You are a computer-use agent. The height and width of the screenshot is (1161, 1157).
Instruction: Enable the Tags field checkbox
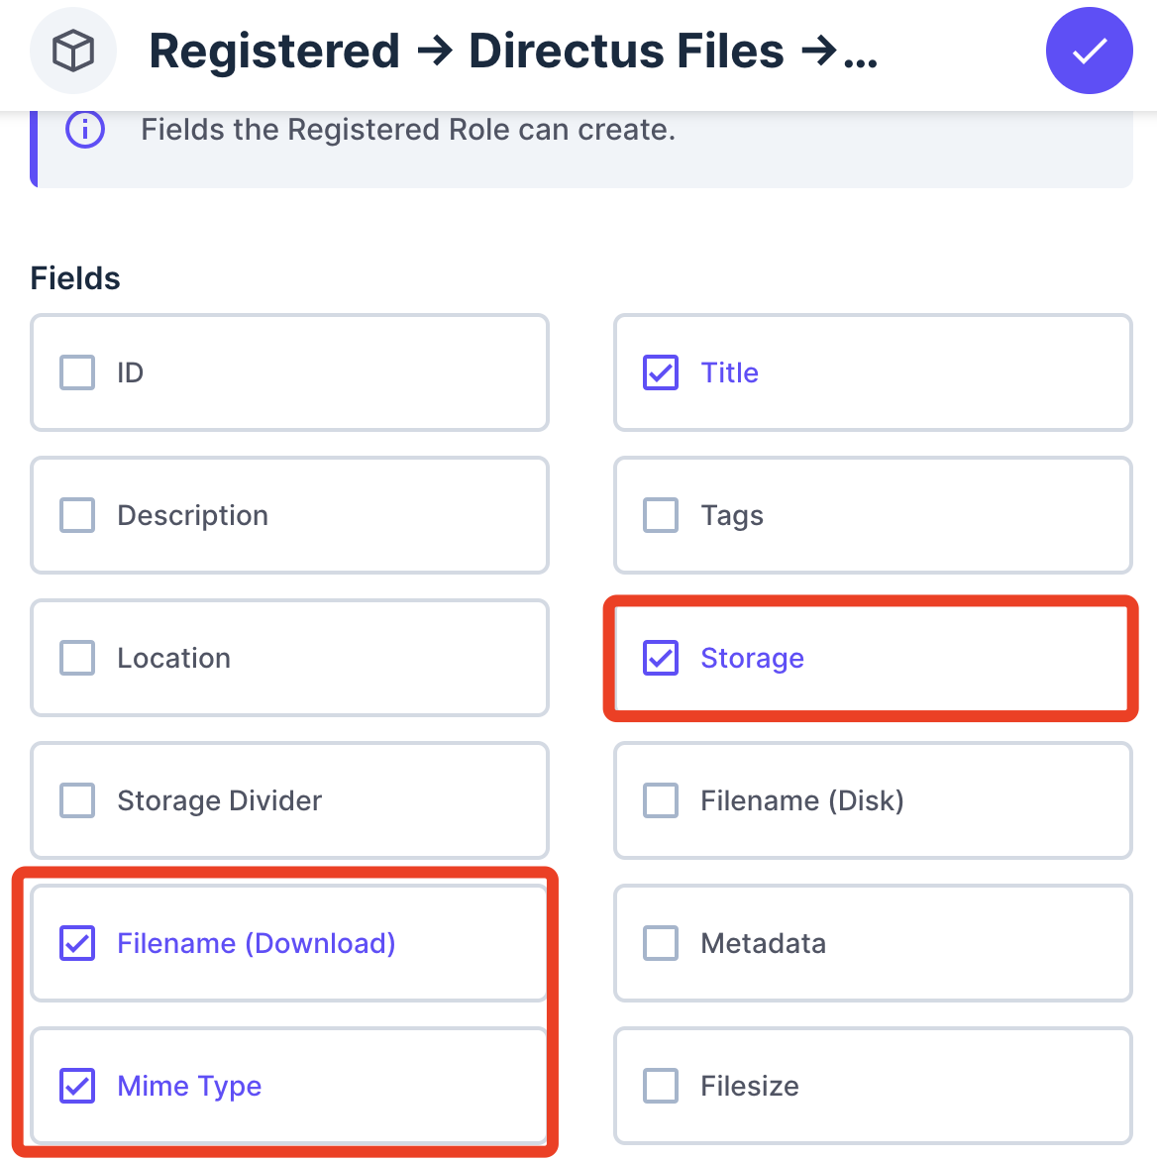coord(660,515)
